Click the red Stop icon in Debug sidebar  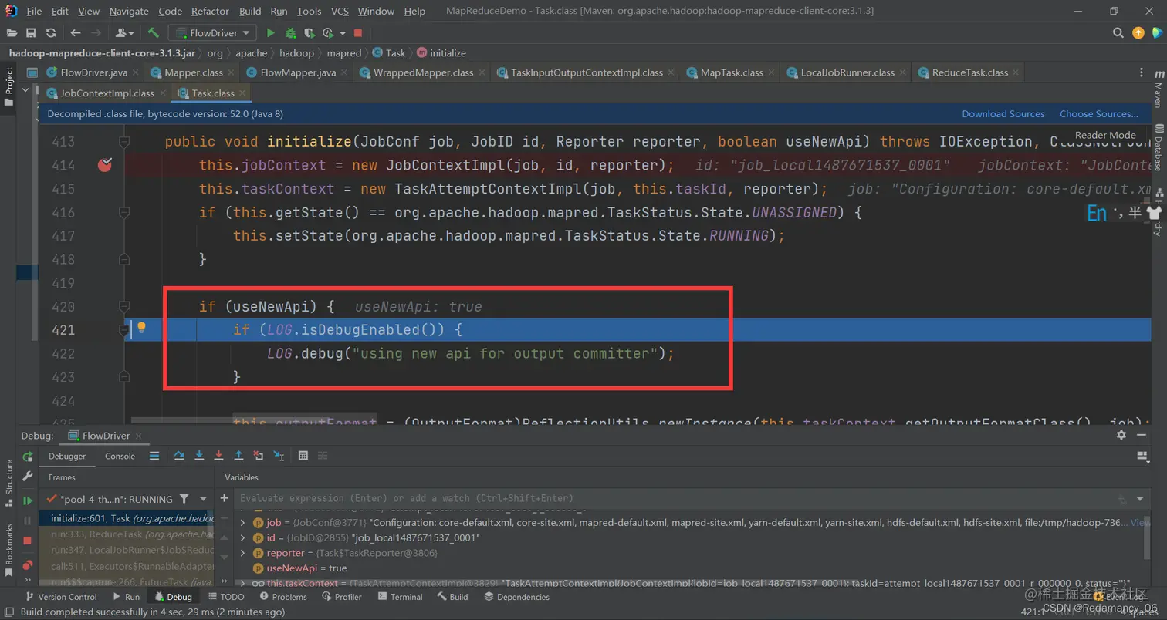28,541
